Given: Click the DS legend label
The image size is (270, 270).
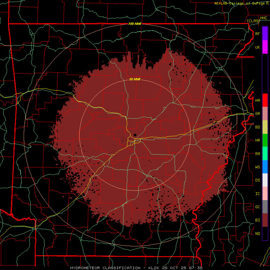Looking at the screenshot, I should tap(257, 180).
